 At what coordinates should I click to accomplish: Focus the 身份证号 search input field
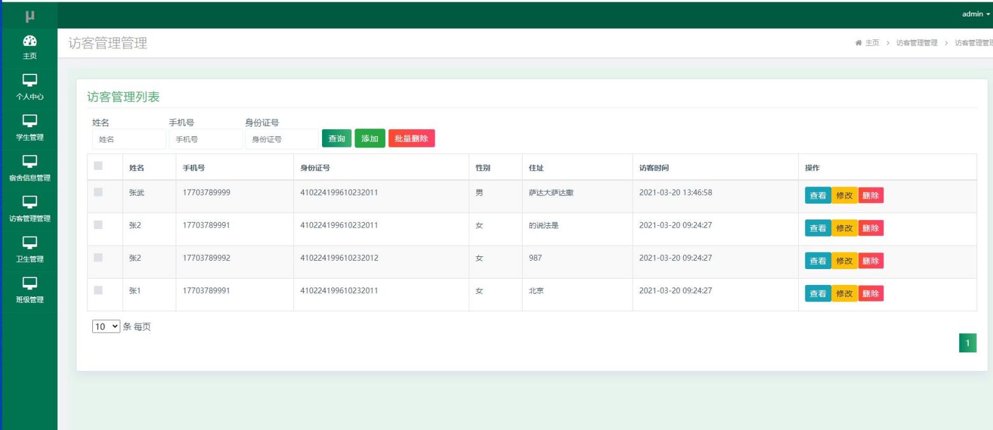(x=281, y=139)
